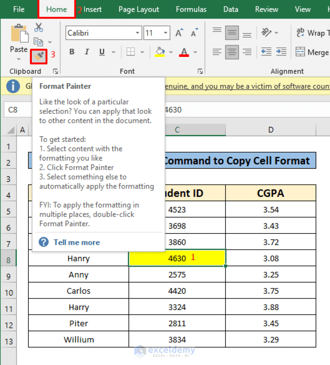Click the Paste clipboard icon

(19, 33)
